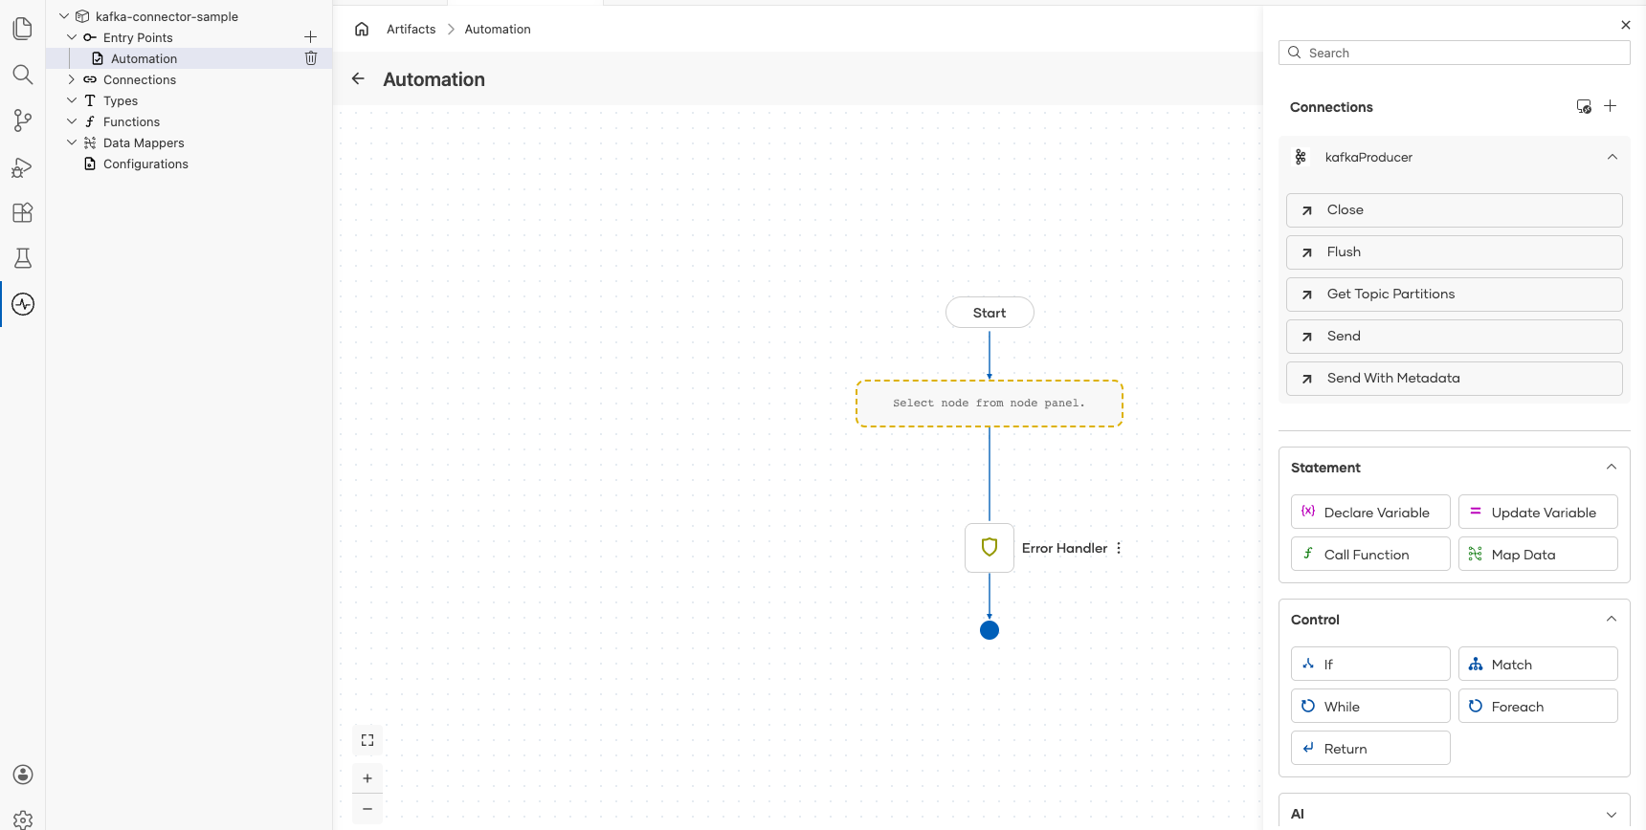Viewport: 1646px width, 830px height.
Task: Collapse the Functions tree node
Action: 72,121
